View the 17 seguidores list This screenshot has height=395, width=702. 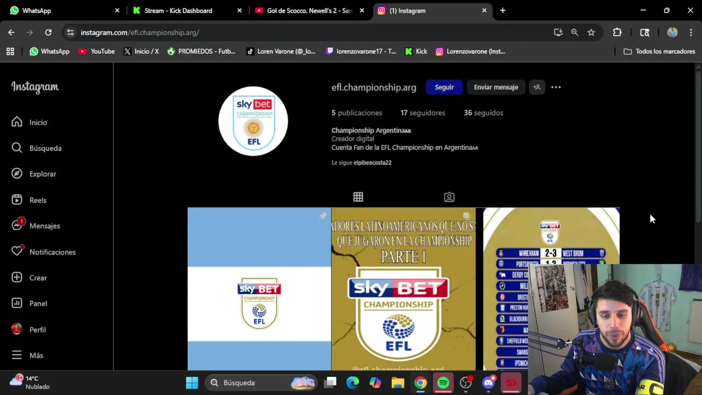(423, 112)
